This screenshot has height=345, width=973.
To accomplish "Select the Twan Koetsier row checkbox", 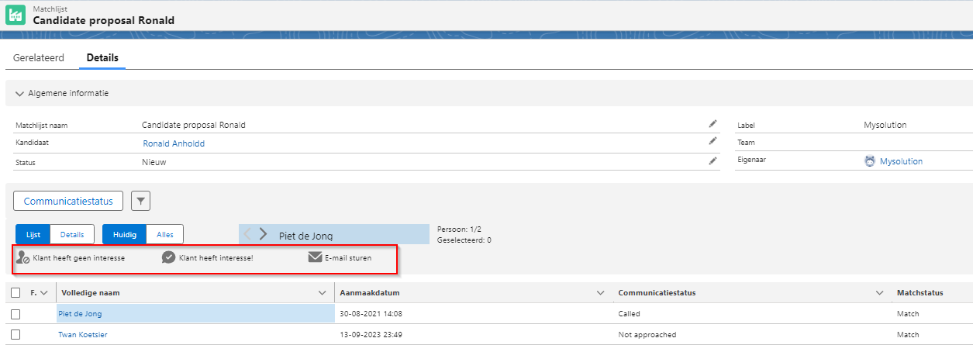I will [16, 335].
